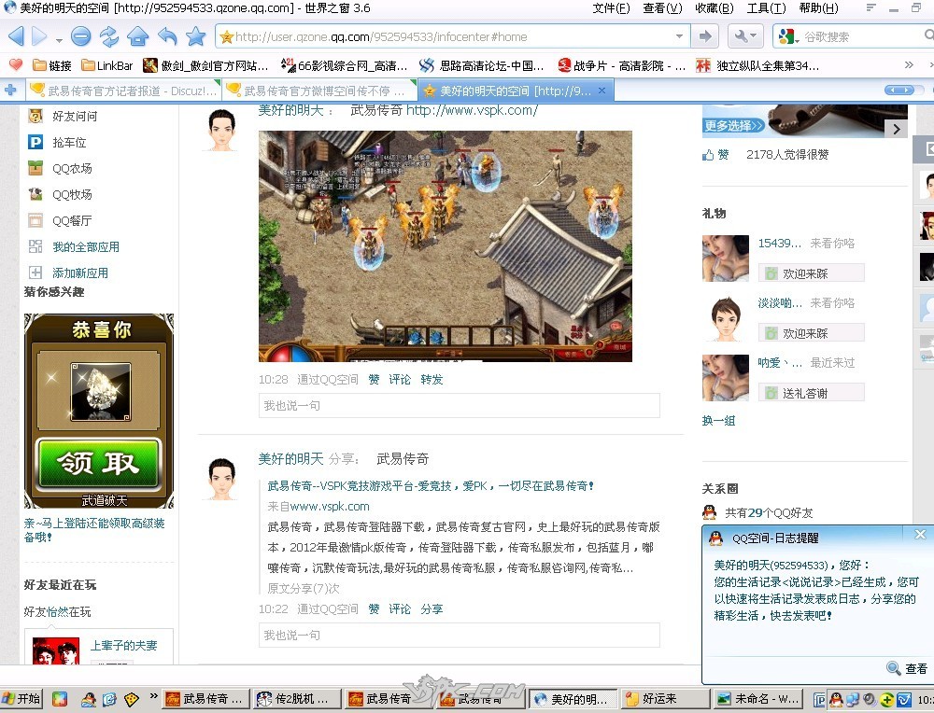This screenshot has width=934, height=713.
Task: Open the wrench tools dropdown
Action: tap(745, 36)
